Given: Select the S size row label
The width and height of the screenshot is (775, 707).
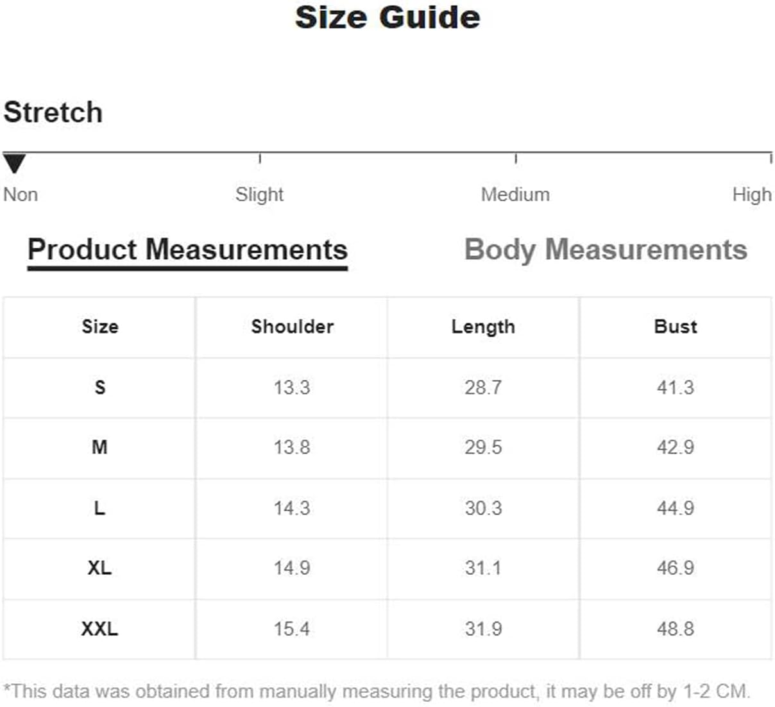Looking at the screenshot, I should coord(100,388).
